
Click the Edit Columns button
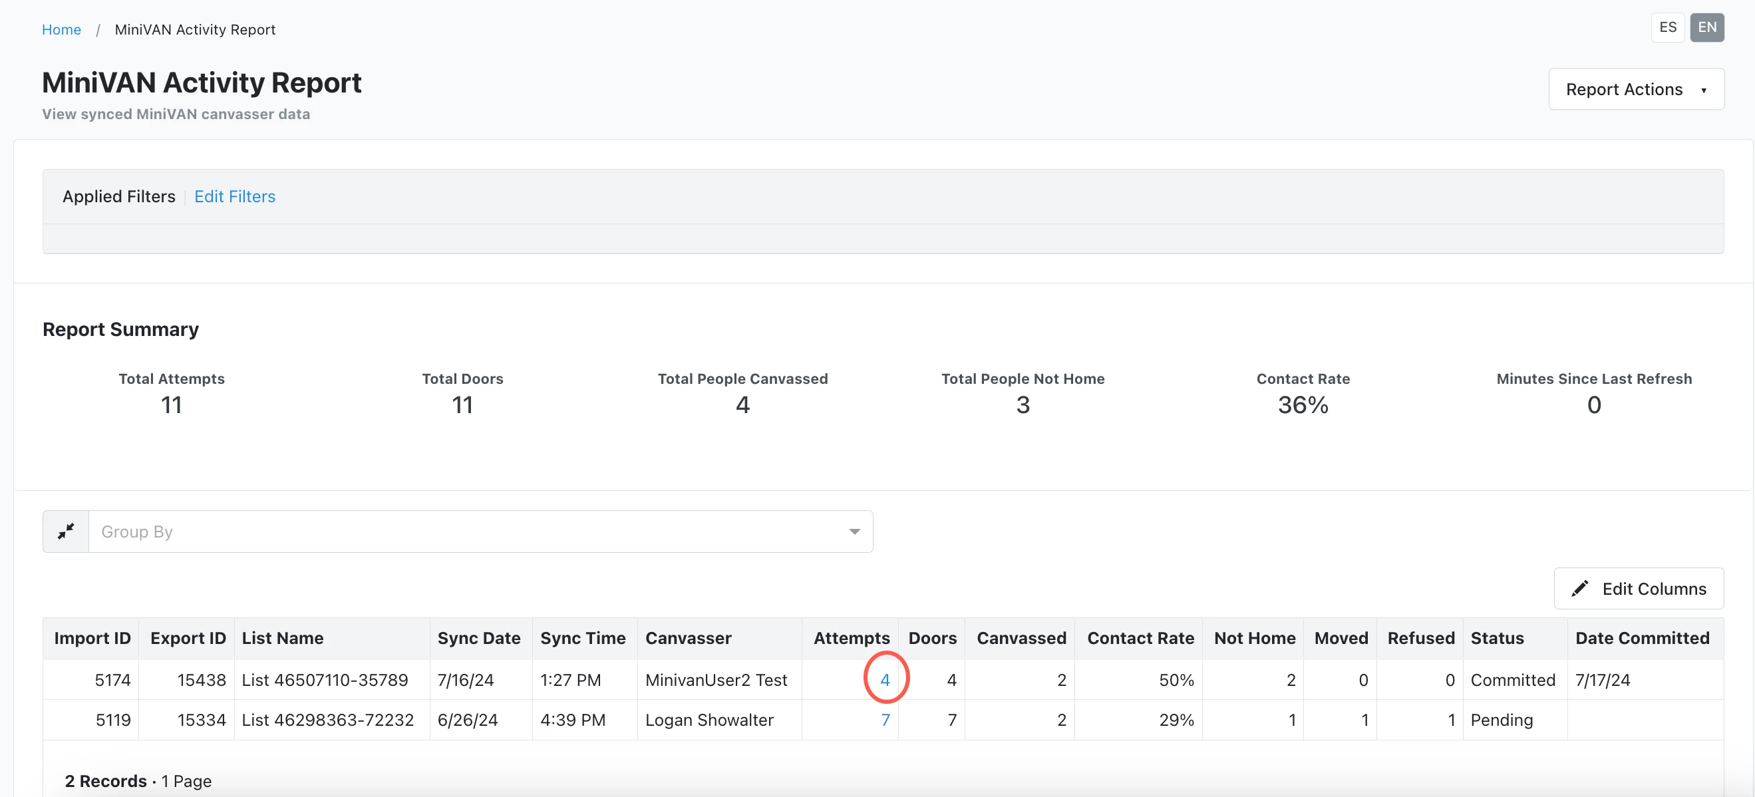(1639, 589)
